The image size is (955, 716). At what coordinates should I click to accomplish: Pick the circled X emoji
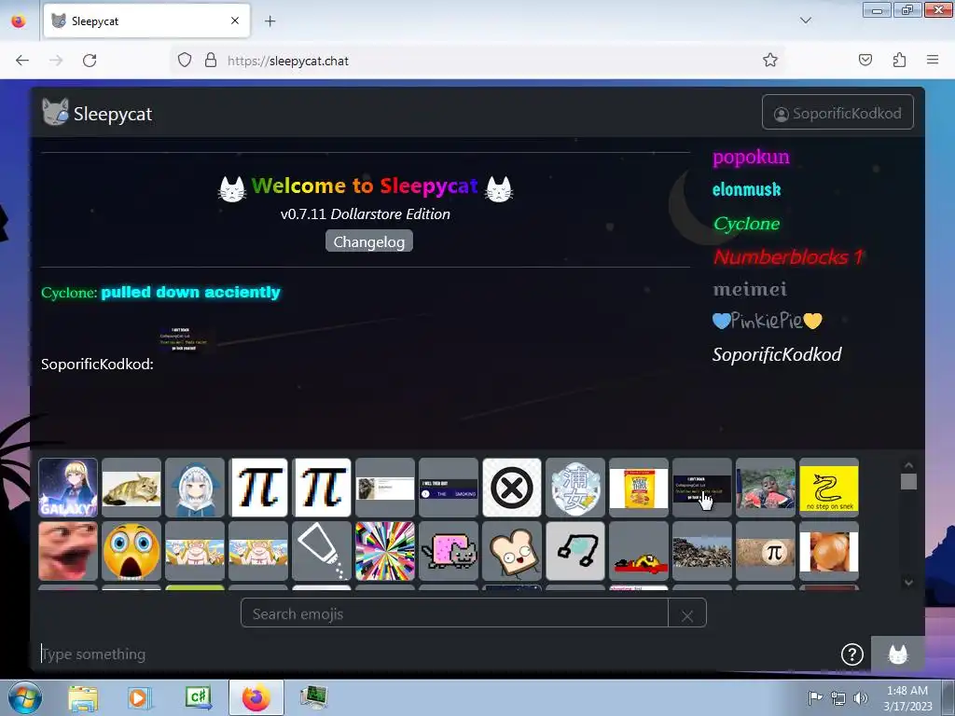(512, 488)
